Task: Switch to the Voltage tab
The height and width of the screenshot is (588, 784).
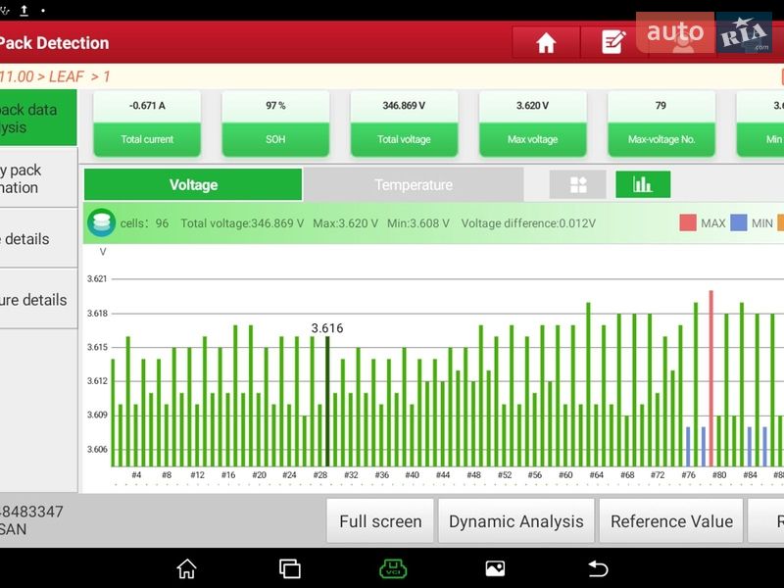Action: [193, 184]
